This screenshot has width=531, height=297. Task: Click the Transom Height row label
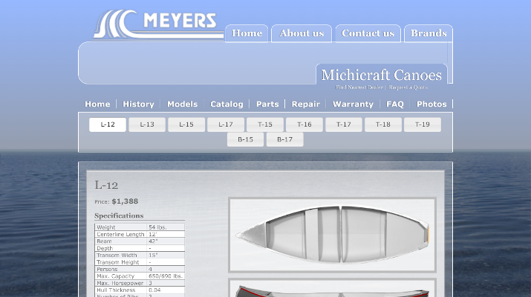coord(118,262)
